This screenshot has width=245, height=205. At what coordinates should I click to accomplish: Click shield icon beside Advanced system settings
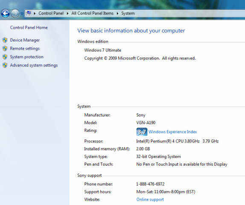click(5, 65)
